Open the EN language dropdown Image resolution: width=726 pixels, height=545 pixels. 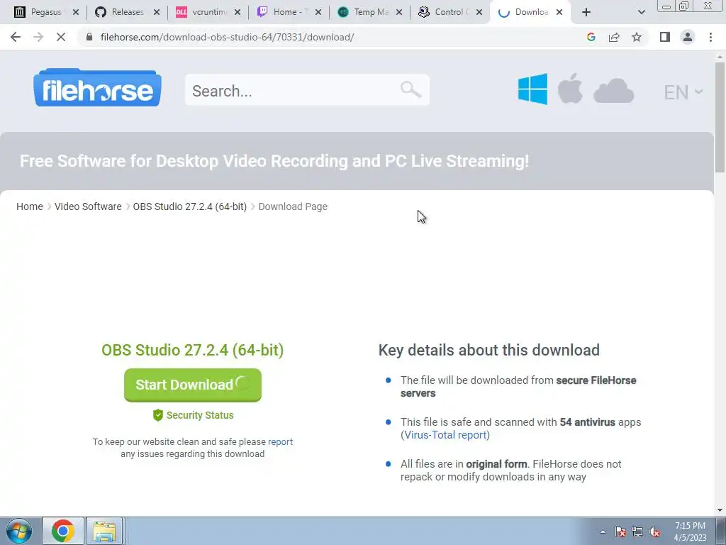(x=683, y=92)
